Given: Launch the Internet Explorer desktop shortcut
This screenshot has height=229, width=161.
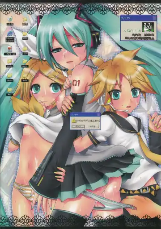Looking at the screenshot, I should click(x=10, y=37).
